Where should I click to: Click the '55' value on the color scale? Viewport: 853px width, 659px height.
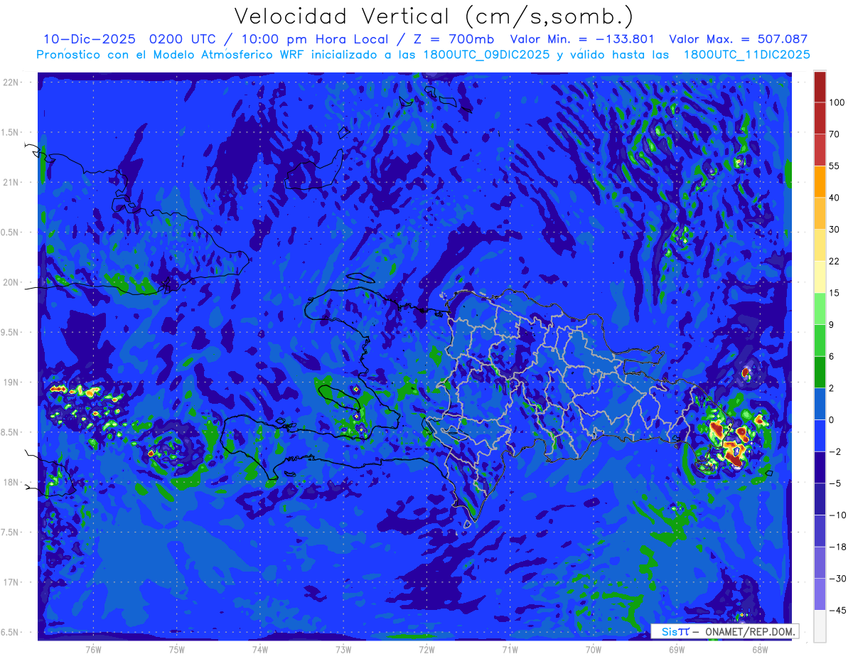pos(835,166)
